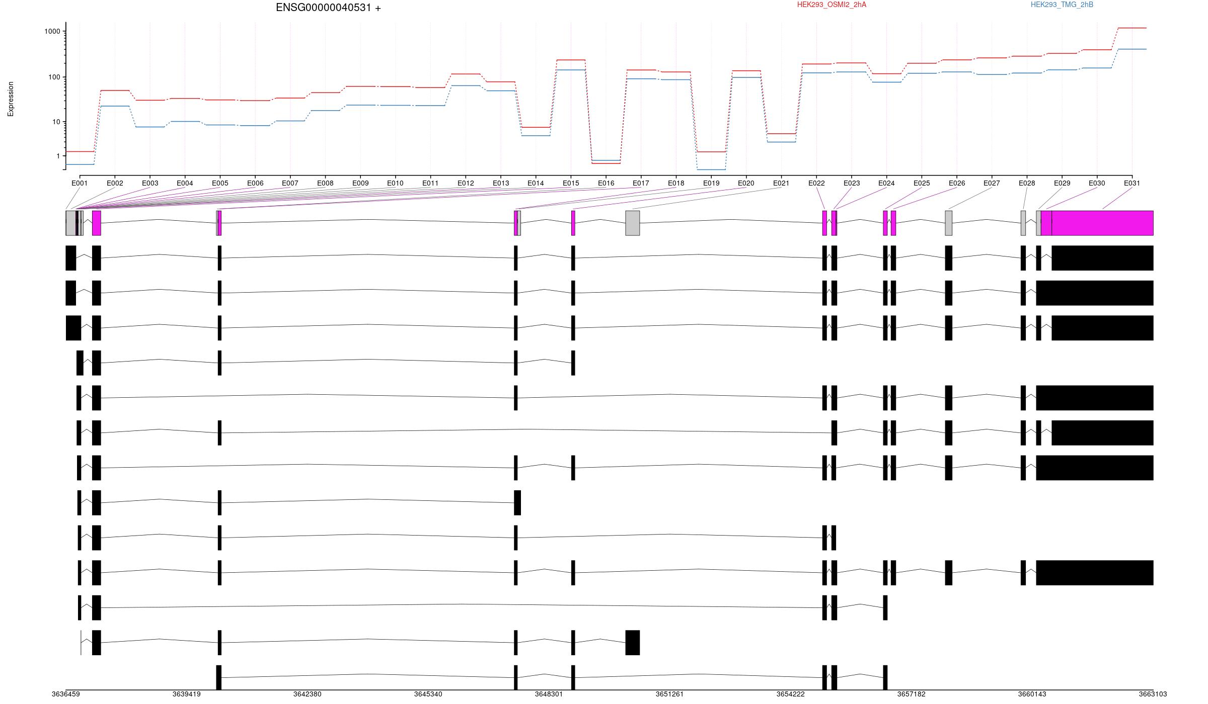Click the gene title ENSG00000040531 +
This screenshot has height=704, width=1208.
[x=328, y=8]
